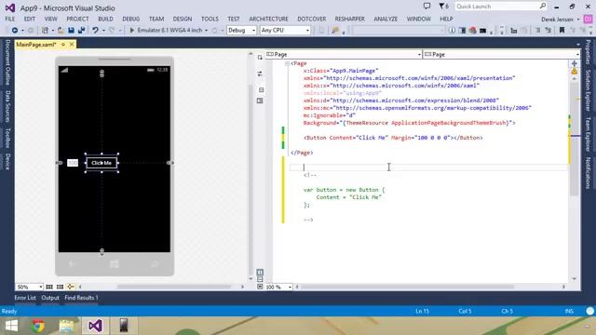Click the New Project toolbar icon

click(45, 30)
